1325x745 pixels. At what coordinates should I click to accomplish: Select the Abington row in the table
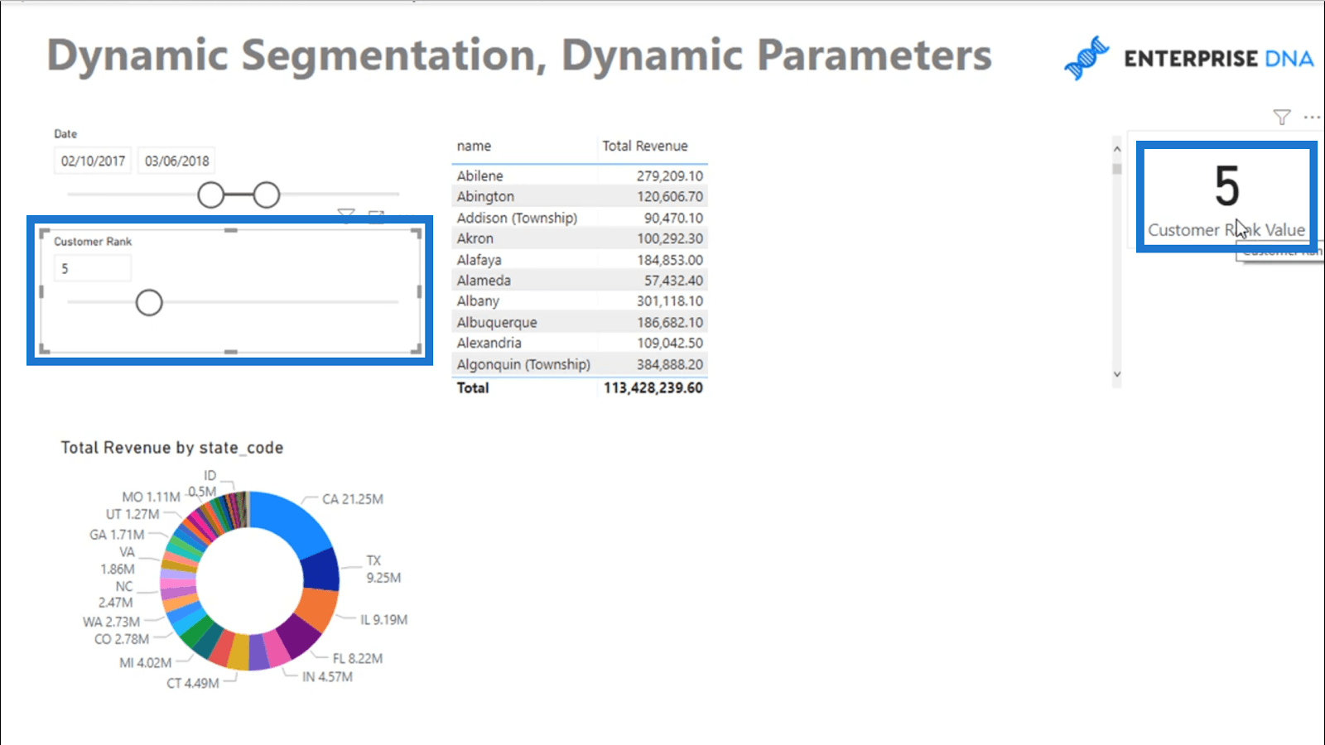click(x=580, y=196)
